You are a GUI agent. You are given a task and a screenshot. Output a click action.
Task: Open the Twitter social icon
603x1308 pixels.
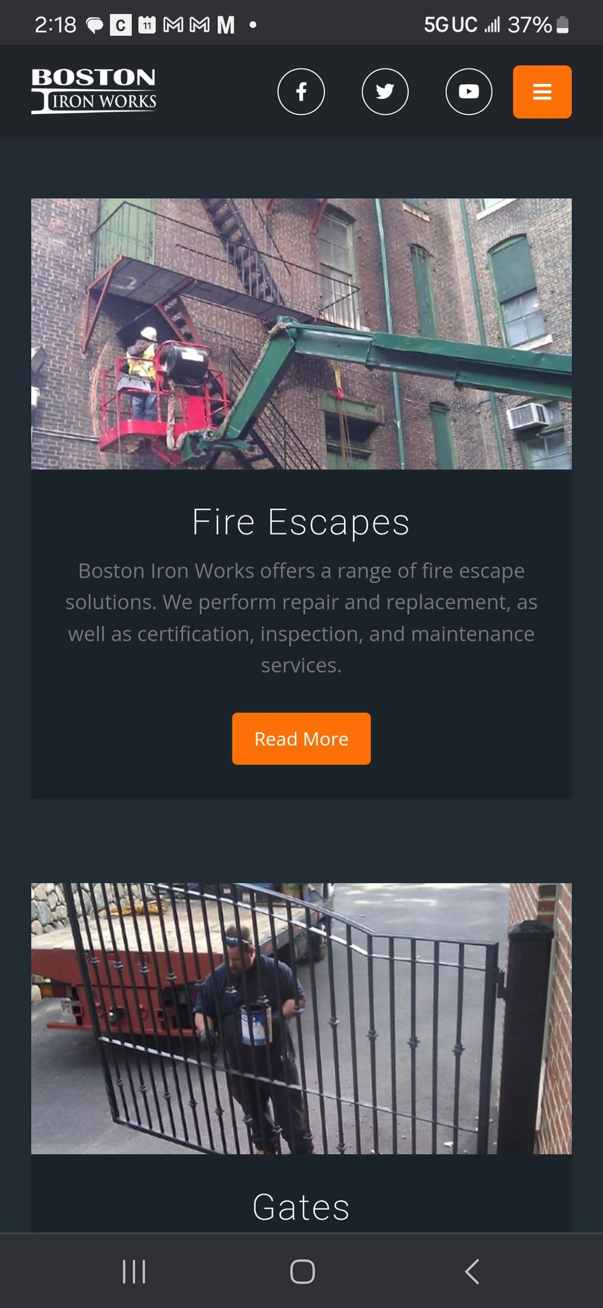point(385,91)
